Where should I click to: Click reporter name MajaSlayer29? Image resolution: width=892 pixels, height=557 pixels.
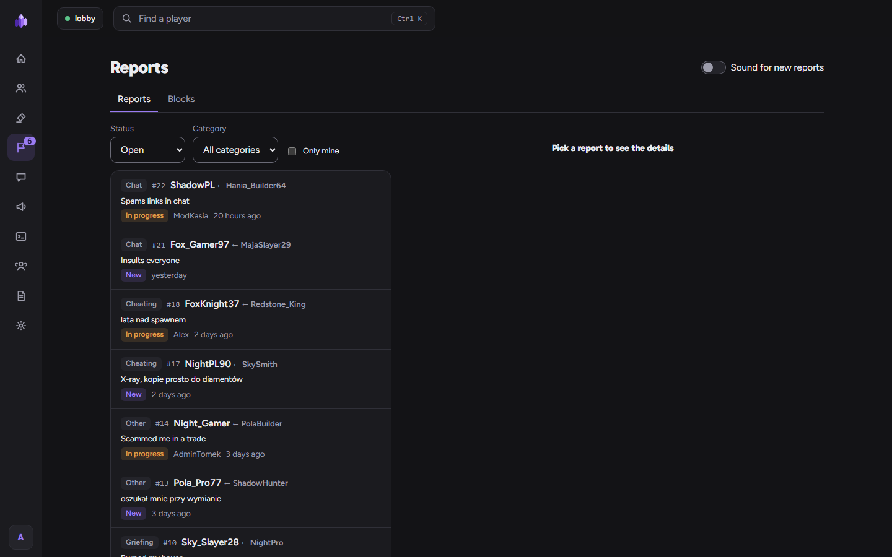pos(266,245)
